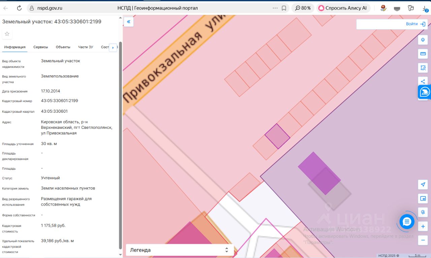Image resolution: width=431 pixels, height=258 pixels.
Task: Open the blue chat support bubble
Action: (407, 222)
